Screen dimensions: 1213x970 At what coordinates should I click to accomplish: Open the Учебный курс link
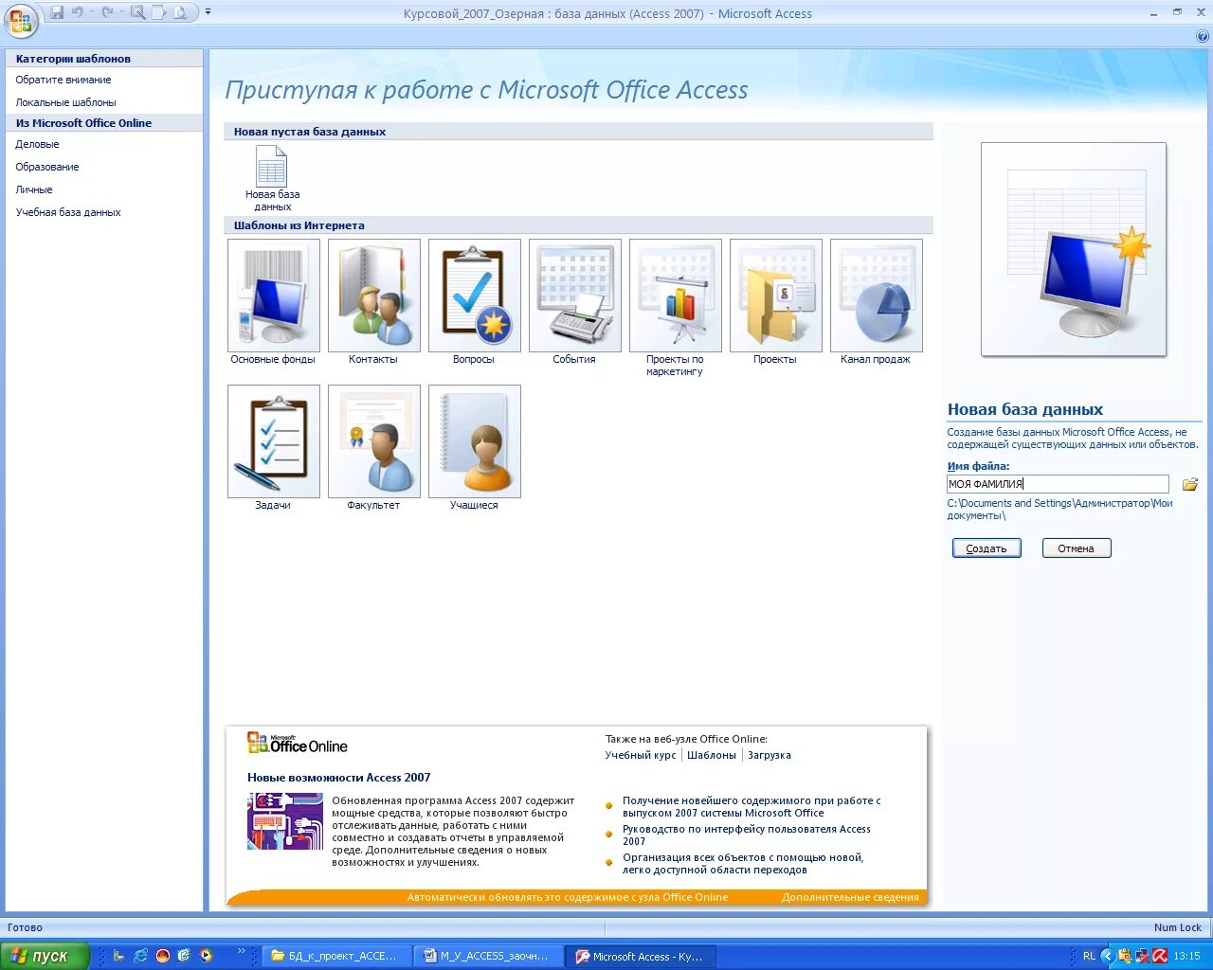click(641, 755)
